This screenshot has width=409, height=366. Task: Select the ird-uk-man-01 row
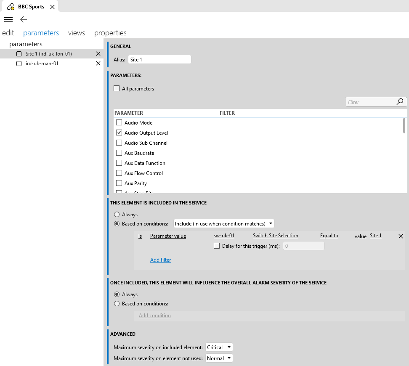pyautogui.click(x=52, y=64)
